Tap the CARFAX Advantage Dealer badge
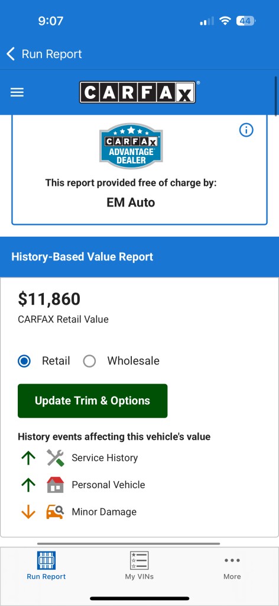 [x=131, y=146]
